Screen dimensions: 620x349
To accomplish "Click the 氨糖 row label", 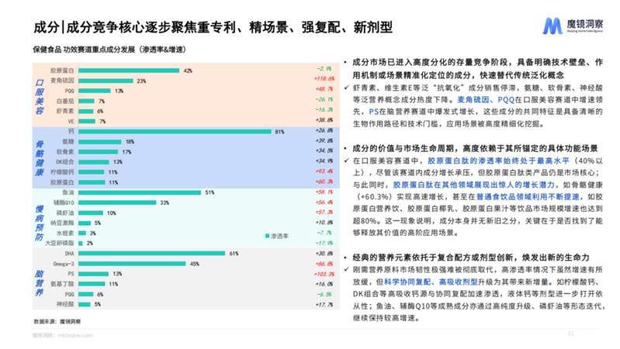I will pyautogui.click(x=68, y=141).
